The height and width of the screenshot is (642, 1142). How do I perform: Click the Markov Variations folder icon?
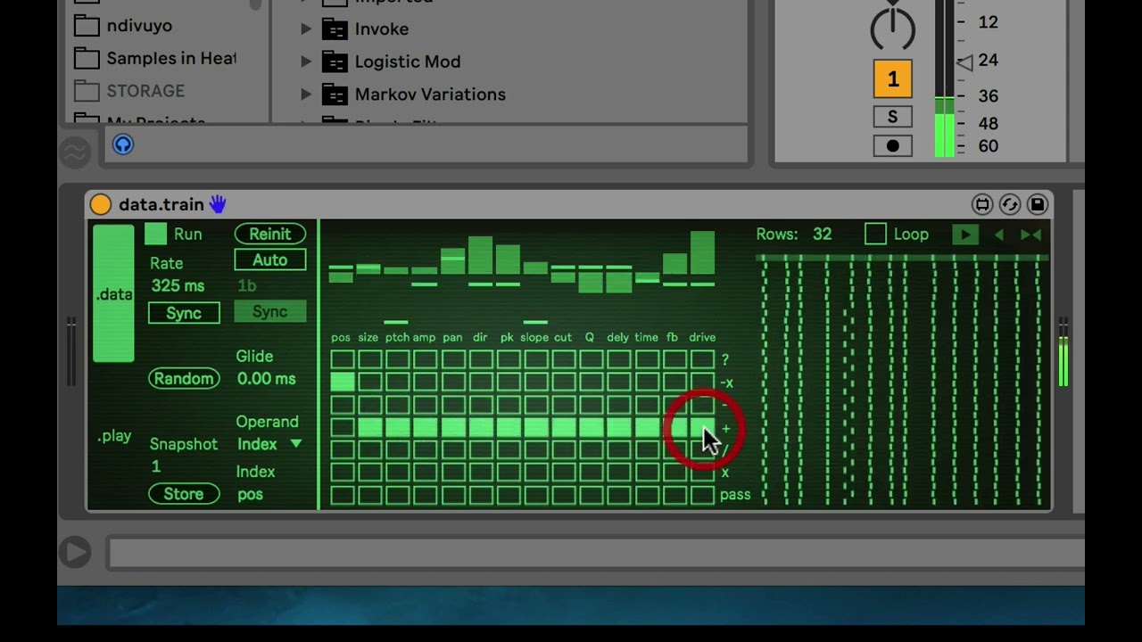(335, 95)
